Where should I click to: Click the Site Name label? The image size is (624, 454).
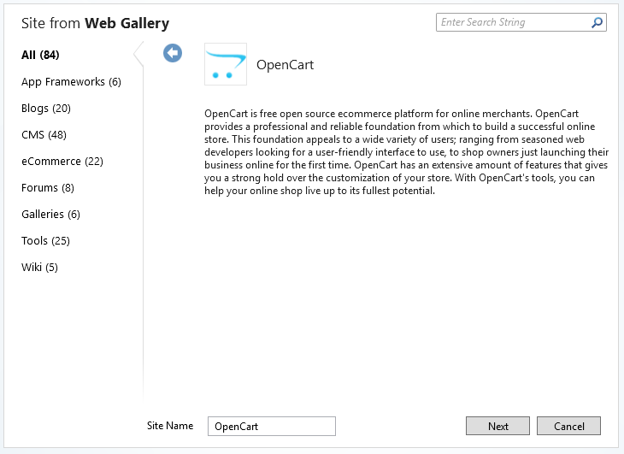click(x=170, y=426)
